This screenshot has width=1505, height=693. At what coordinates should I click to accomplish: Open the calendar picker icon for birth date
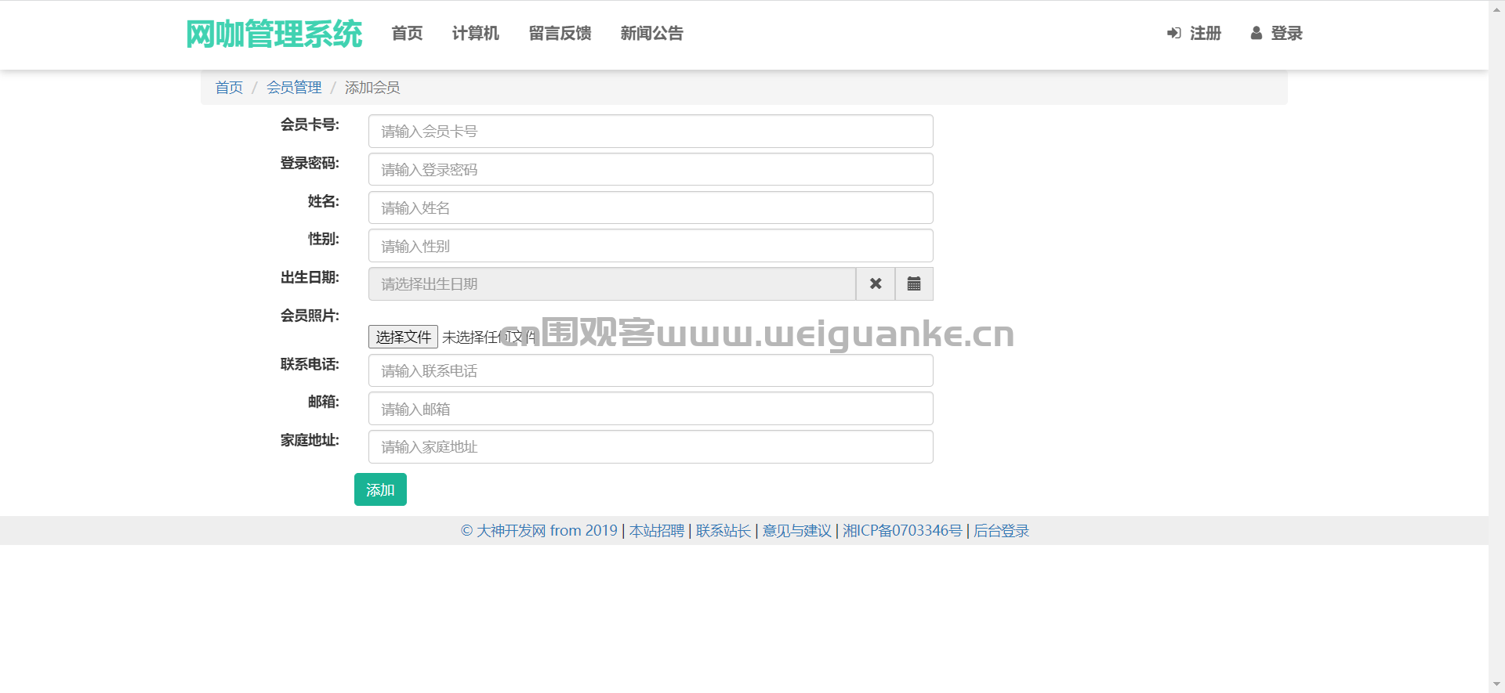pos(914,283)
